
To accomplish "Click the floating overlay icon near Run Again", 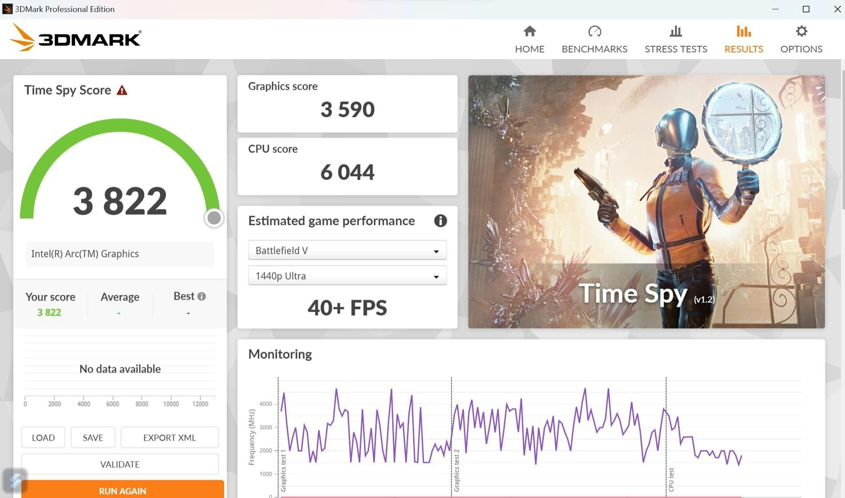I will pos(15,480).
